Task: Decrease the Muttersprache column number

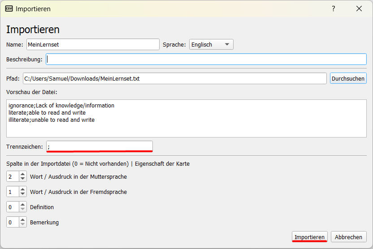Action: (x=23, y=179)
